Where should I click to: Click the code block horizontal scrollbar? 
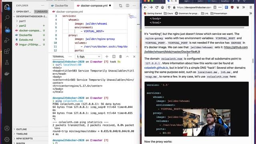[194, 28]
